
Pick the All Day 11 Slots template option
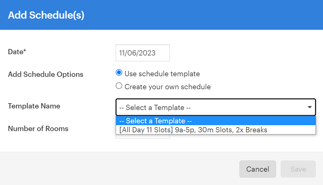point(216,130)
